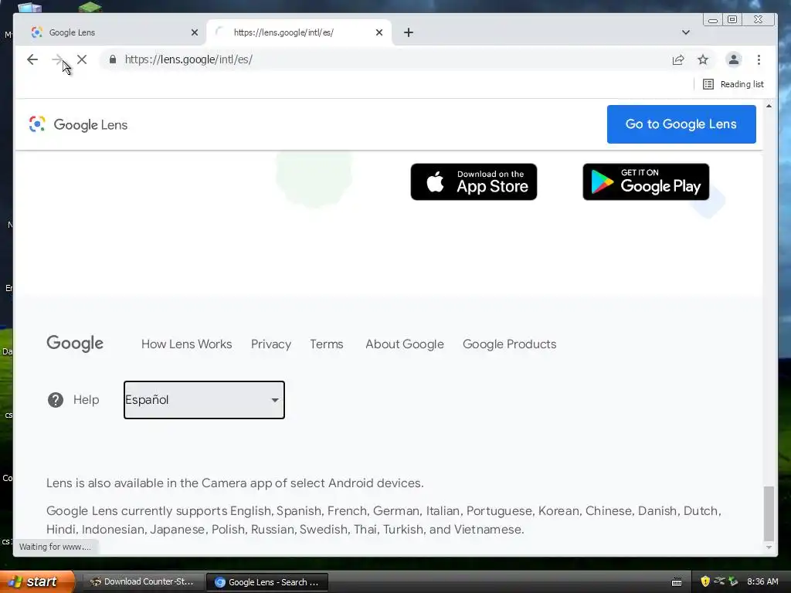
Task: Stop loading the page with the X button
Action: click(x=82, y=59)
